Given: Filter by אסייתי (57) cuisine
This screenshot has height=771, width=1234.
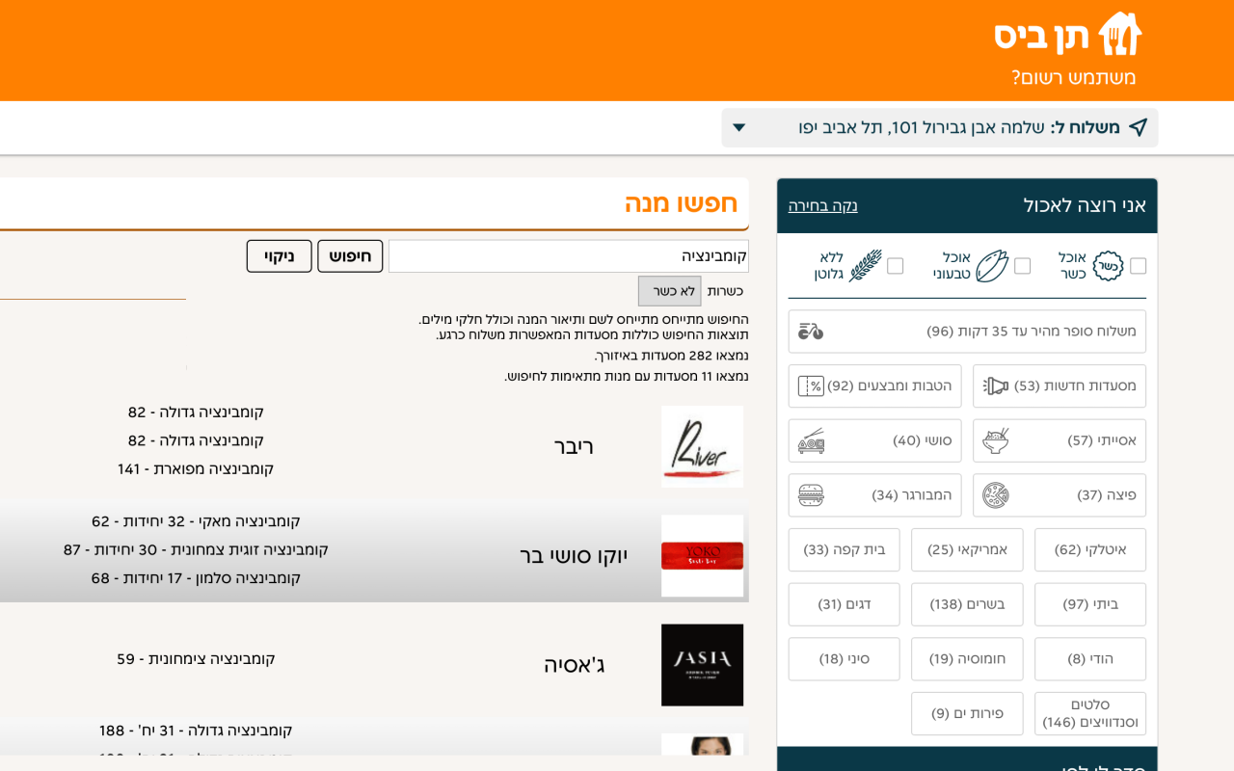Looking at the screenshot, I should pos(1060,440).
